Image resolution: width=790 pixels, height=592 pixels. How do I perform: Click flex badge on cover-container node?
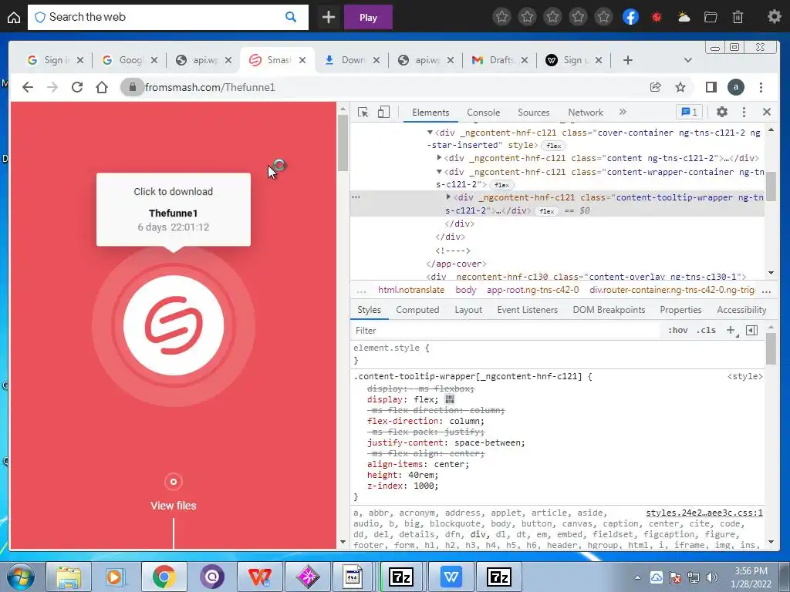[x=553, y=146]
